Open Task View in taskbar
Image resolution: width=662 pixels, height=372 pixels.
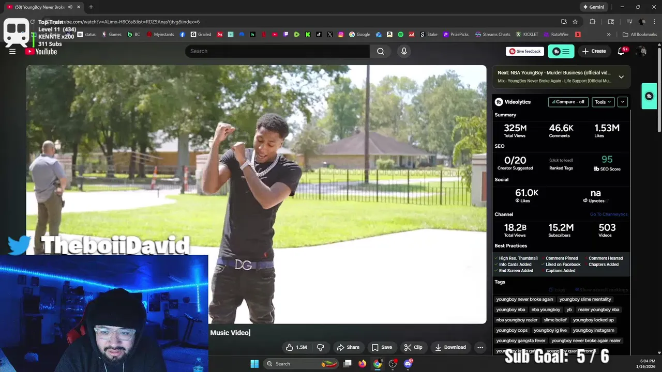point(348,364)
